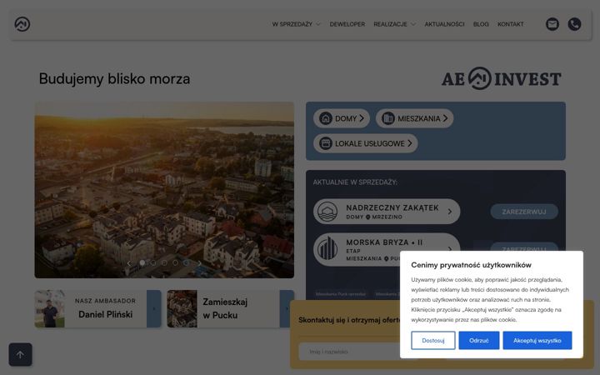Open the REALIZACJE menu item
The image size is (600, 375).
390,24
